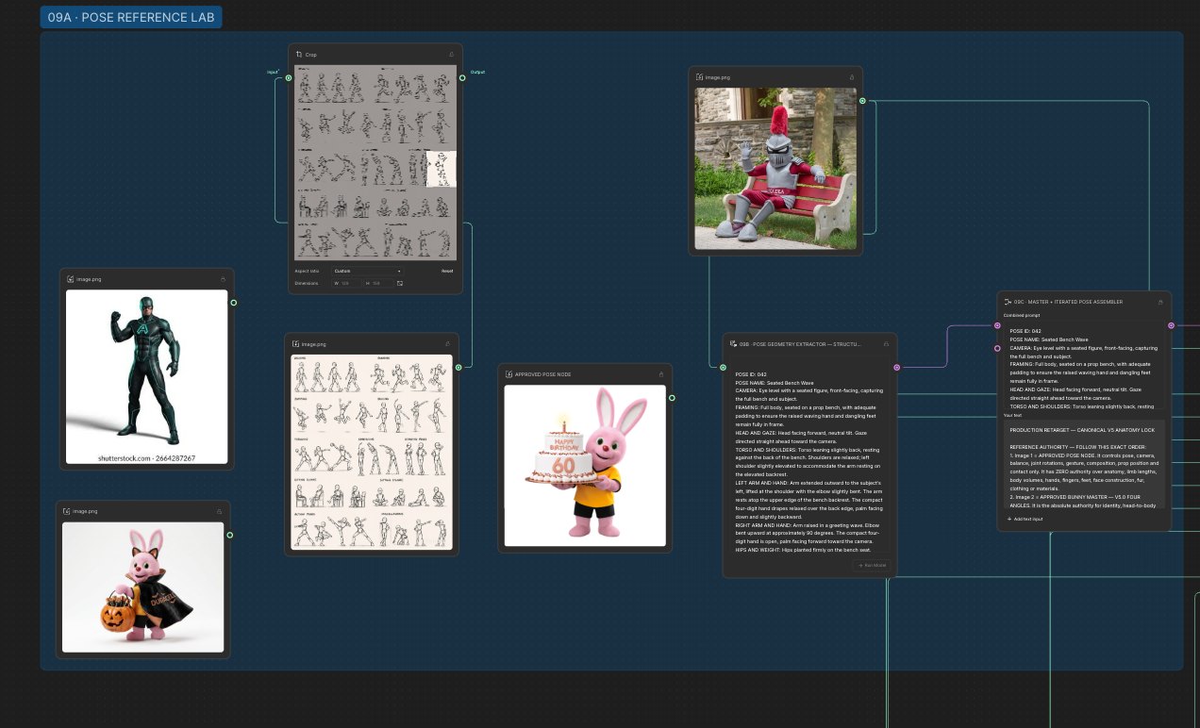1200x728 pixels.
Task: Toggle the lock on the knight mascot image node
Action: (852, 77)
